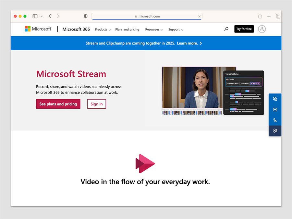Expand the Resources dropdown menu
Image resolution: width=292 pixels, height=219 pixels.
click(x=154, y=30)
